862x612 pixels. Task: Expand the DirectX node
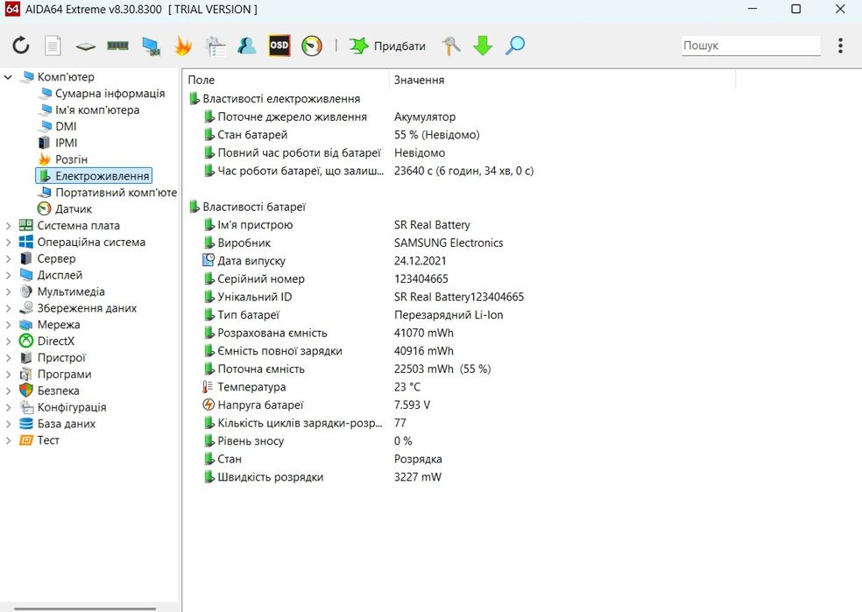pos(8,341)
